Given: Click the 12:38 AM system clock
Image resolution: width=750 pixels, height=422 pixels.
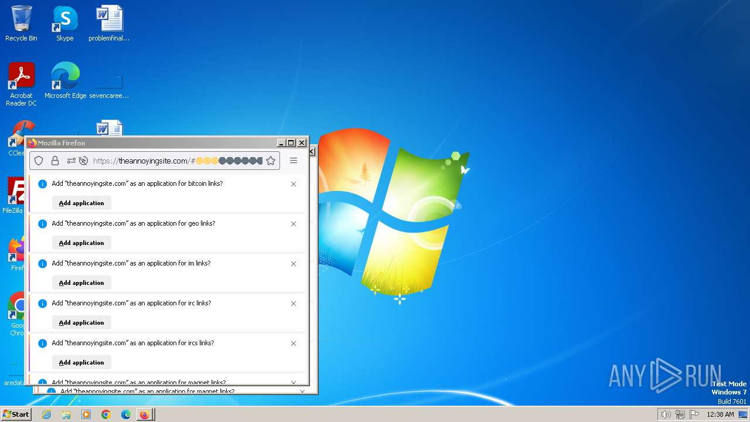Looking at the screenshot, I should tap(720, 414).
